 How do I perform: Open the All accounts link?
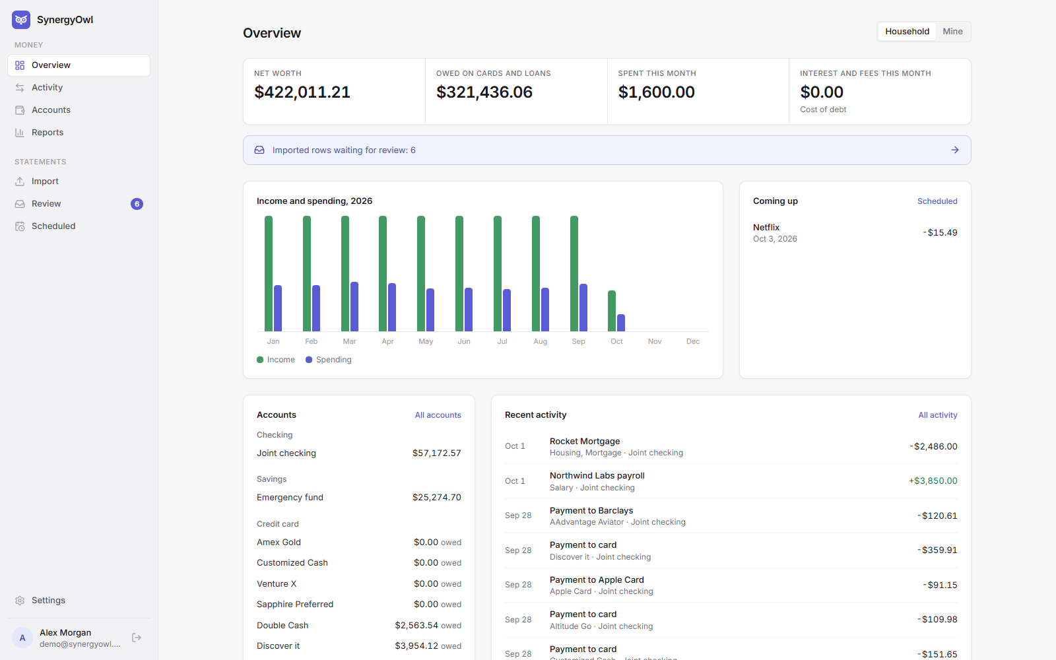pos(438,415)
